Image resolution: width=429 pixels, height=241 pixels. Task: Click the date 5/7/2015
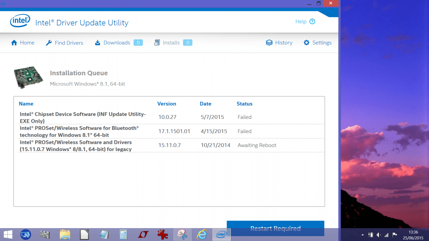tap(212, 117)
